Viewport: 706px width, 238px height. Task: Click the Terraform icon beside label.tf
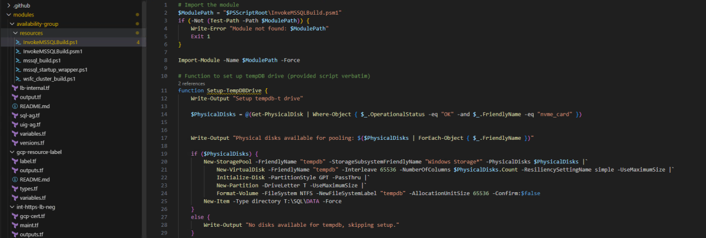coord(15,161)
